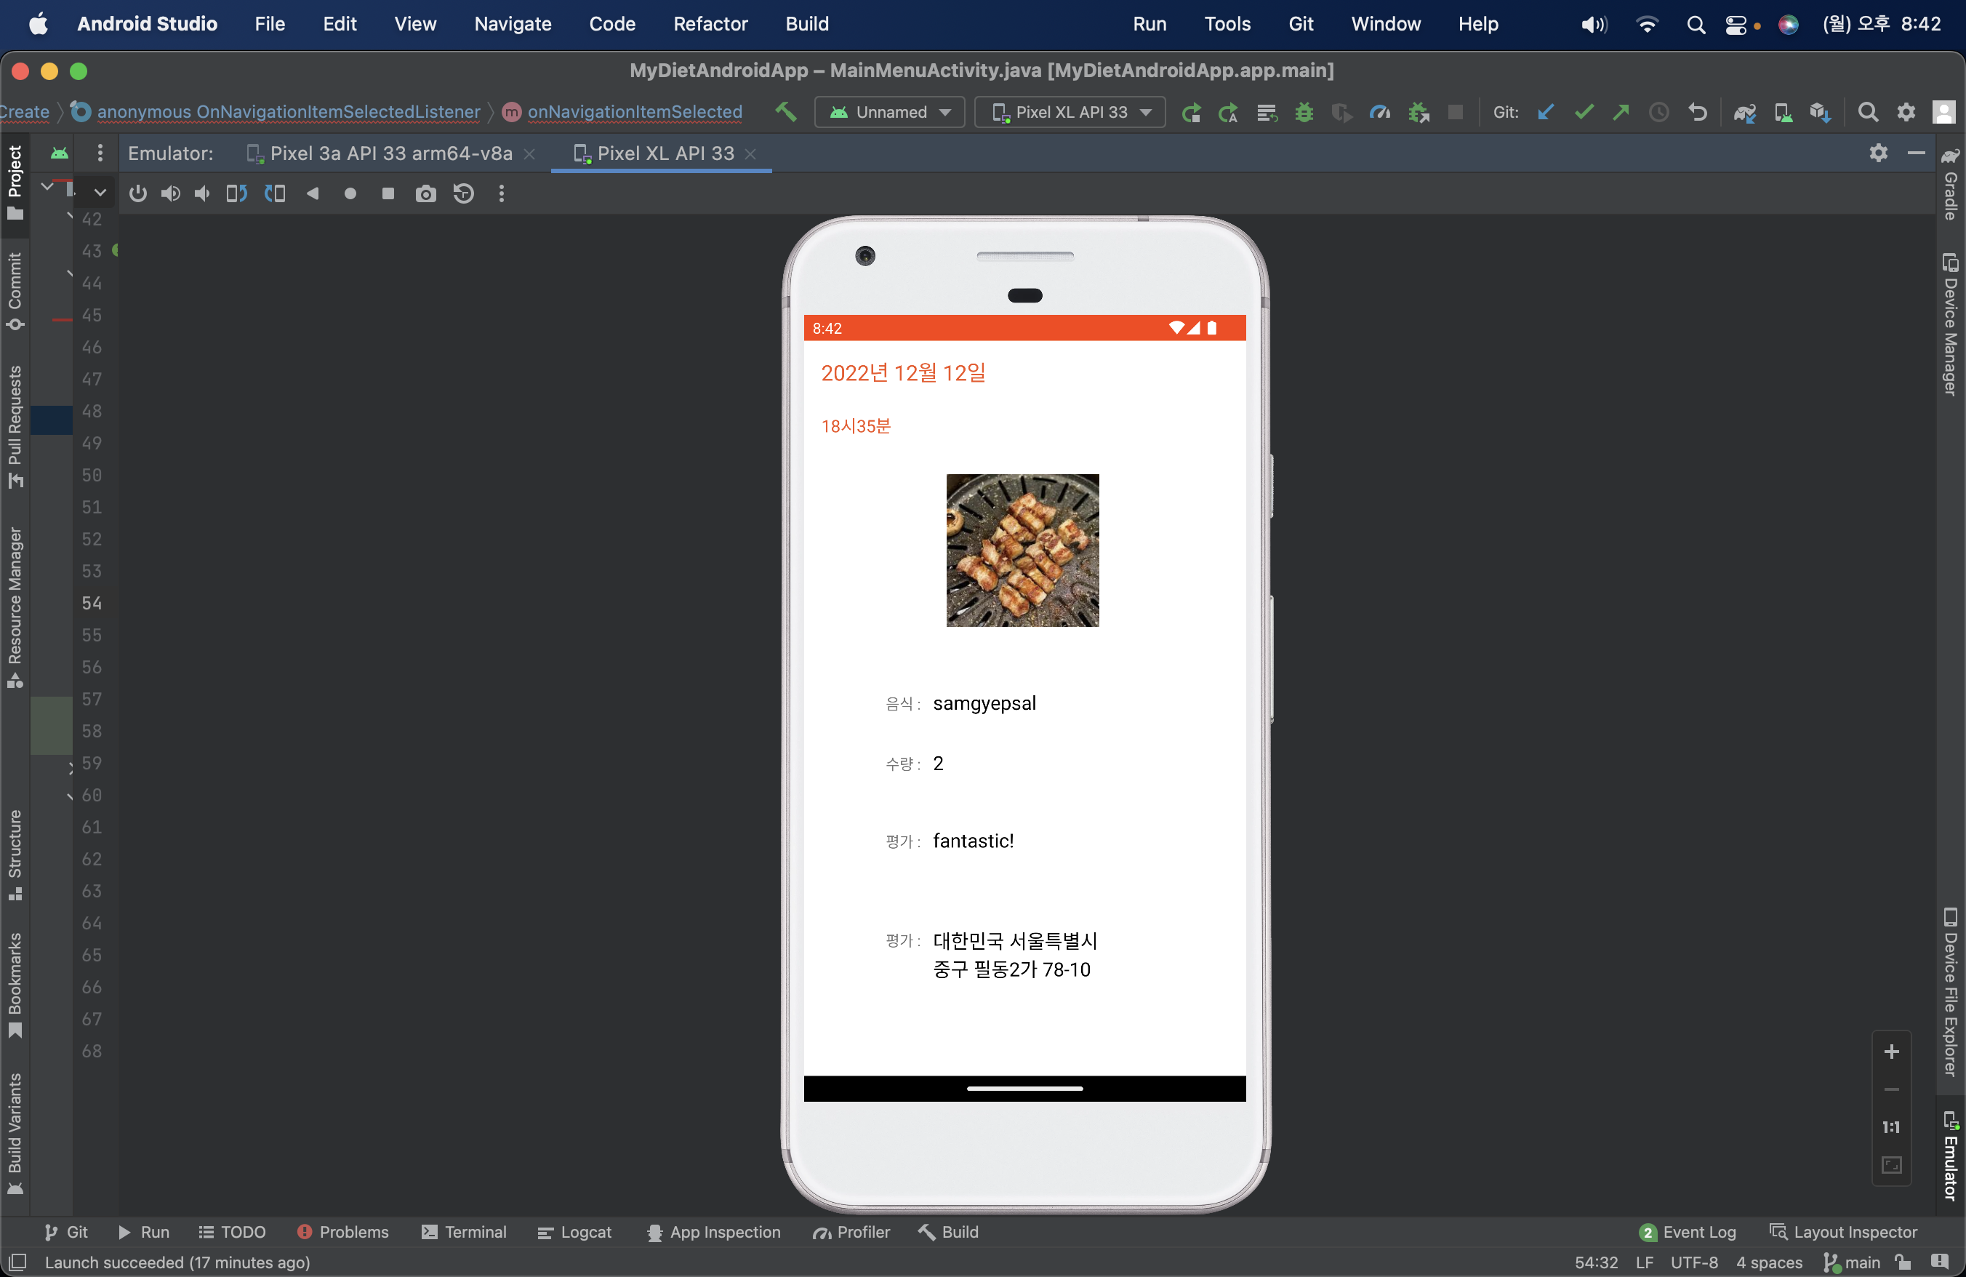
Task: Collapse the emulator side toolbar chevron
Action: [99, 193]
